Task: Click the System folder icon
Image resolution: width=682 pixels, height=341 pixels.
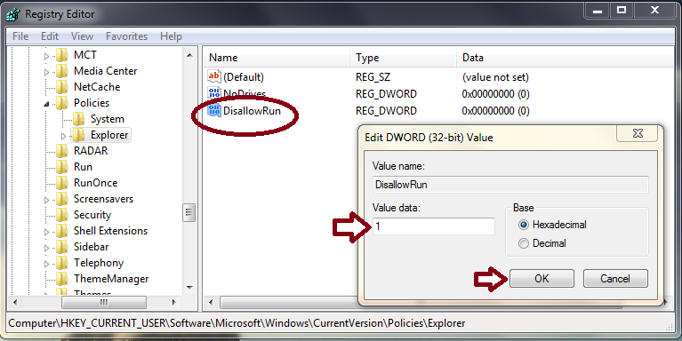Action: (x=79, y=119)
